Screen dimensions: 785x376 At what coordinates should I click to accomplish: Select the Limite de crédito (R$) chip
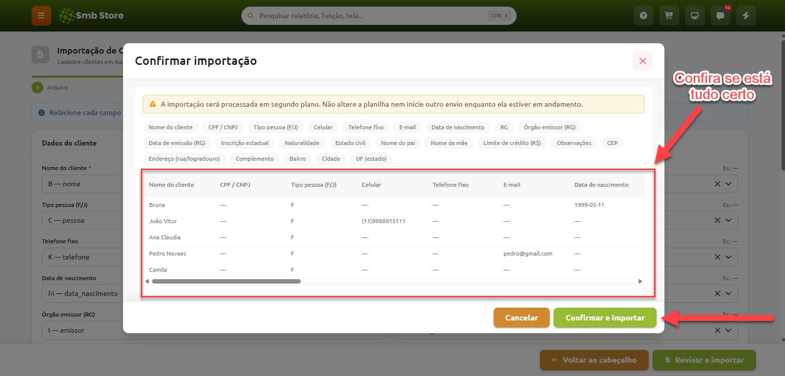[512, 143]
